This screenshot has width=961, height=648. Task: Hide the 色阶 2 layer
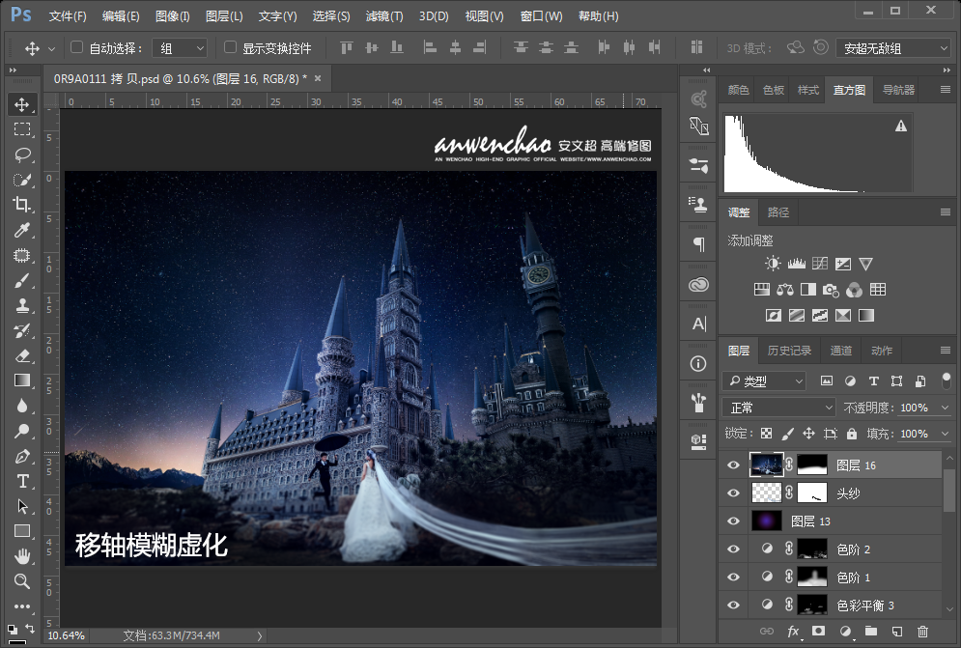[733, 549]
